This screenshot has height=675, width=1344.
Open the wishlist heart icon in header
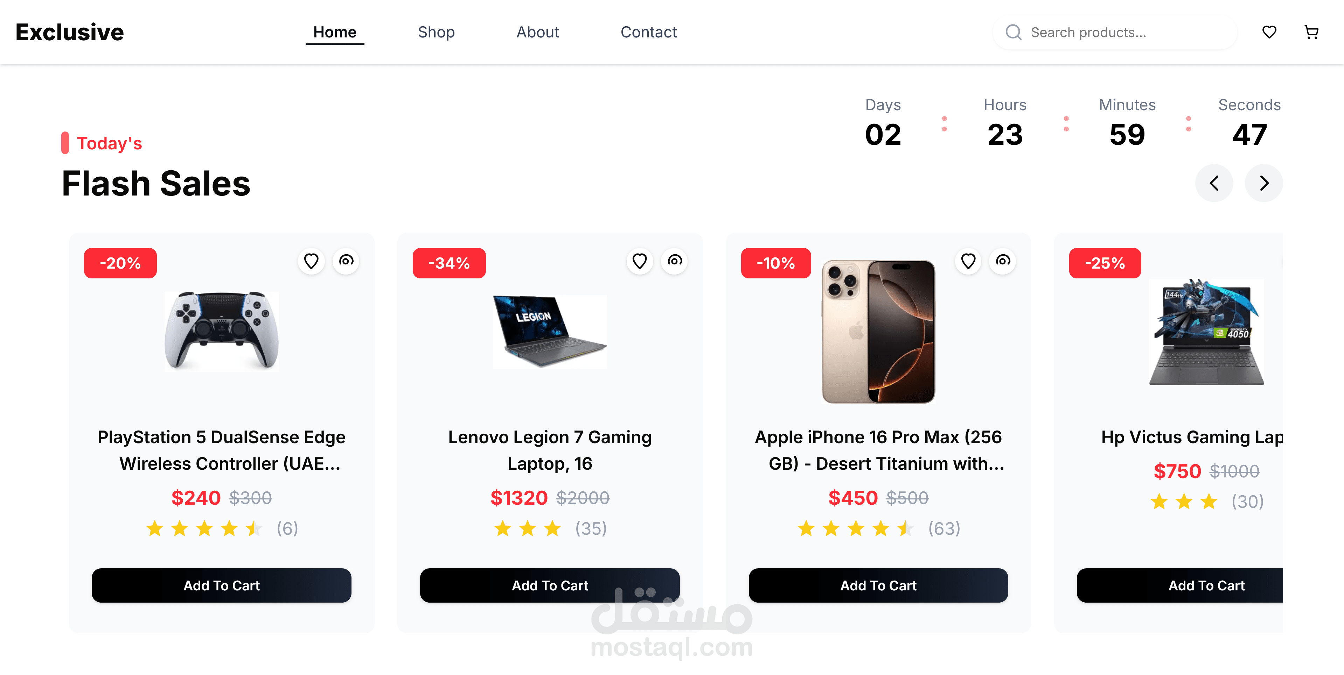click(1269, 32)
